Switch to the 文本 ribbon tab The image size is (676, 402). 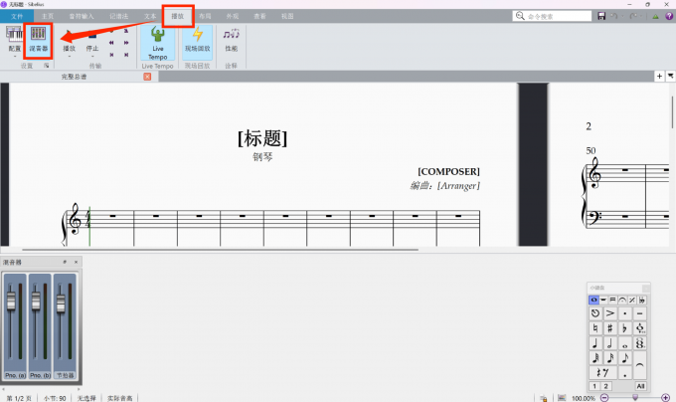(x=150, y=16)
